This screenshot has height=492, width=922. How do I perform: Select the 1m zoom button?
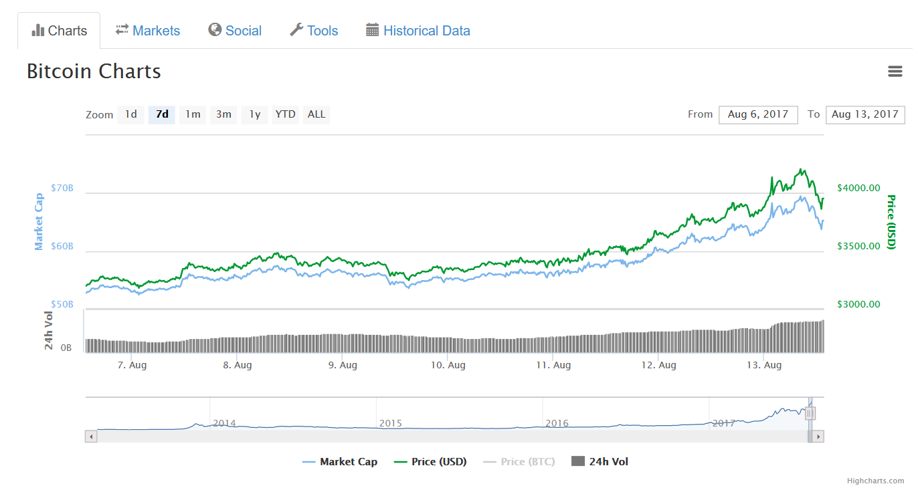(193, 114)
